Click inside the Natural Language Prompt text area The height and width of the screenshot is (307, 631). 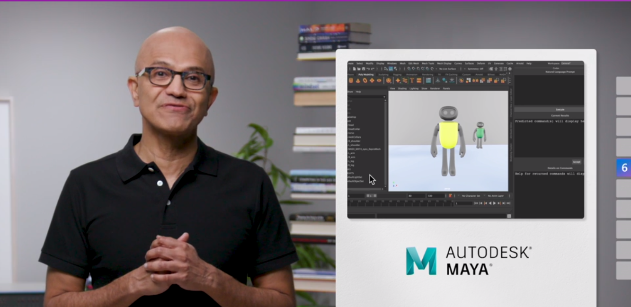[549, 90]
